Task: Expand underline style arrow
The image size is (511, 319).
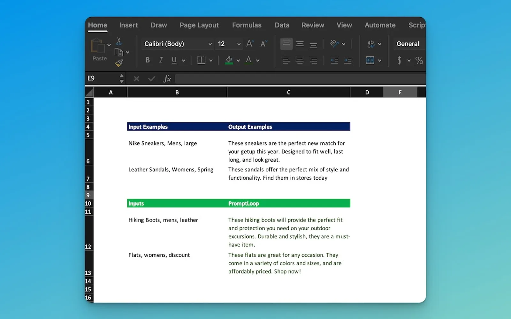Action: point(184,60)
